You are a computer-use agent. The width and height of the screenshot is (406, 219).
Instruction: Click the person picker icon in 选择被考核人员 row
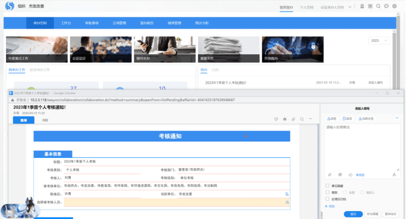tap(287, 202)
